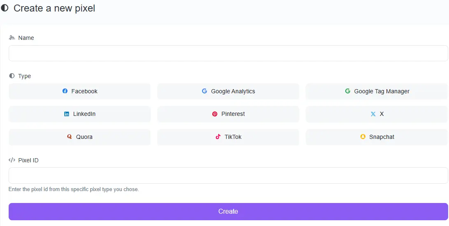The width and height of the screenshot is (449, 226).
Task: Click the TikTok note icon
Action: click(x=218, y=136)
